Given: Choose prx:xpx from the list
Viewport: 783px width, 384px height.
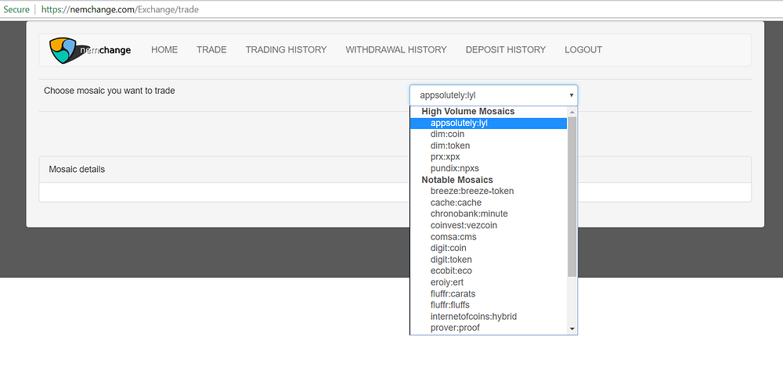Looking at the screenshot, I should (x=489, y=157).
